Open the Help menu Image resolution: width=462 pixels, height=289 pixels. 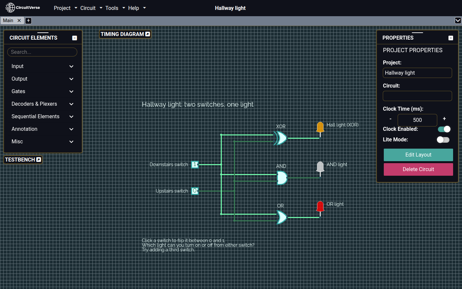[137, 8]
